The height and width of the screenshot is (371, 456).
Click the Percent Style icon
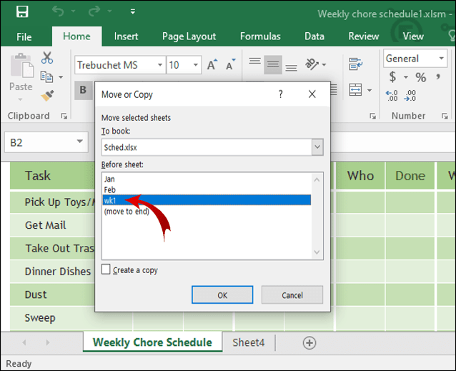coord(420,77)
